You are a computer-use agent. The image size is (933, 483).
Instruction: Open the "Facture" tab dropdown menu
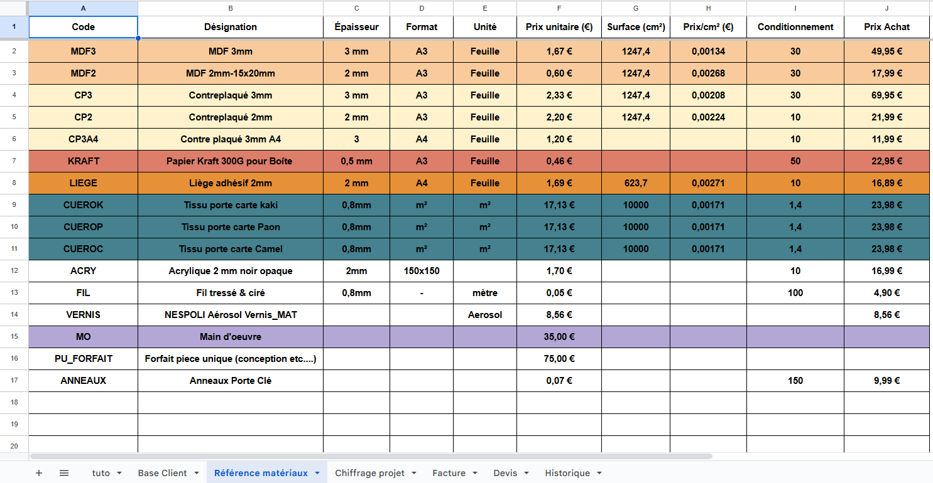click(x=476, y=473)
